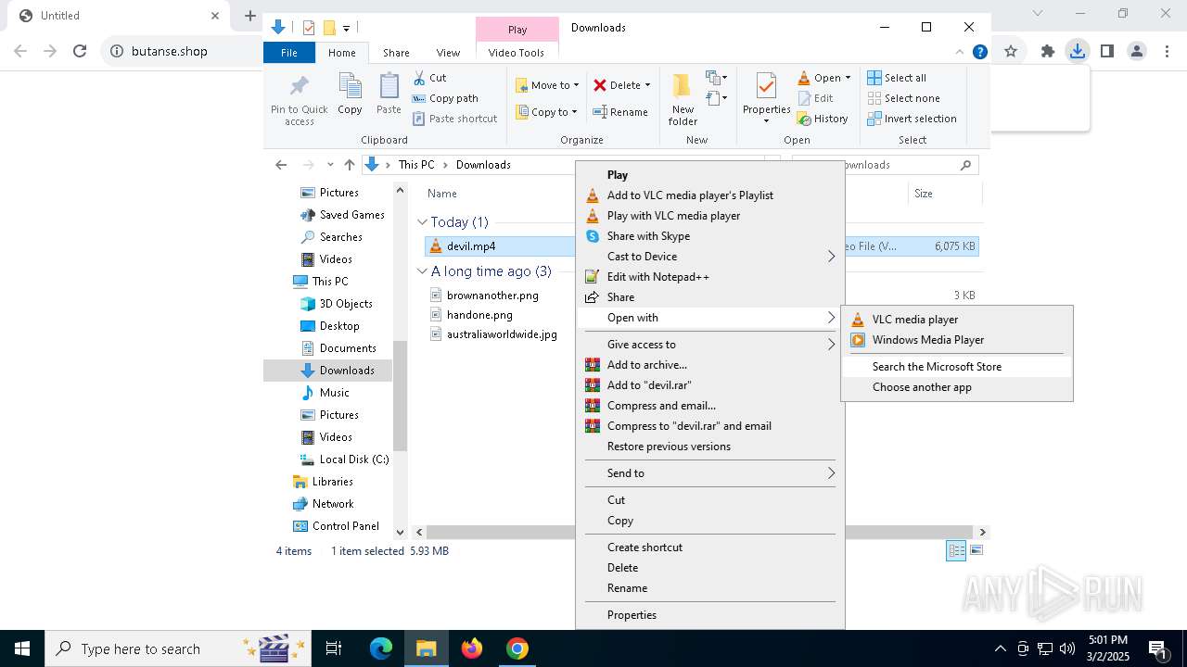Click the ribbon Properties checkmark icon
The image size is (1187, 667).
coord(766,86)
